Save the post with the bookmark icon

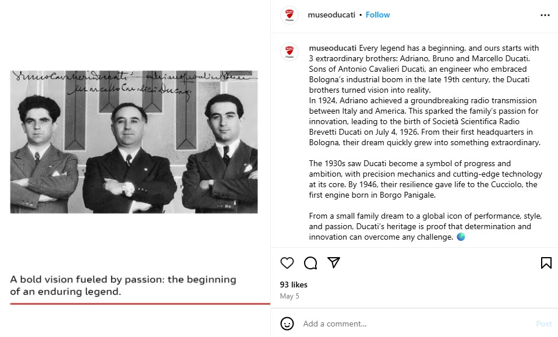(546, 263)
